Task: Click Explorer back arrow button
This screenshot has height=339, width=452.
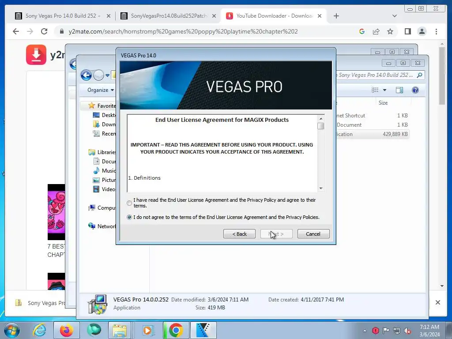Action: [86, 75]
